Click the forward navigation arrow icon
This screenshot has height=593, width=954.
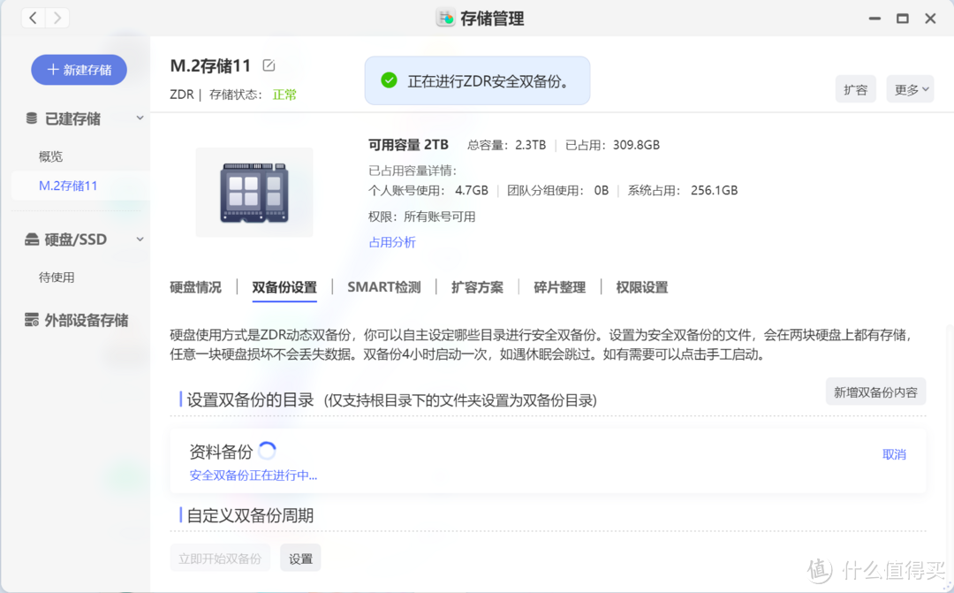[x=56, y=17]
